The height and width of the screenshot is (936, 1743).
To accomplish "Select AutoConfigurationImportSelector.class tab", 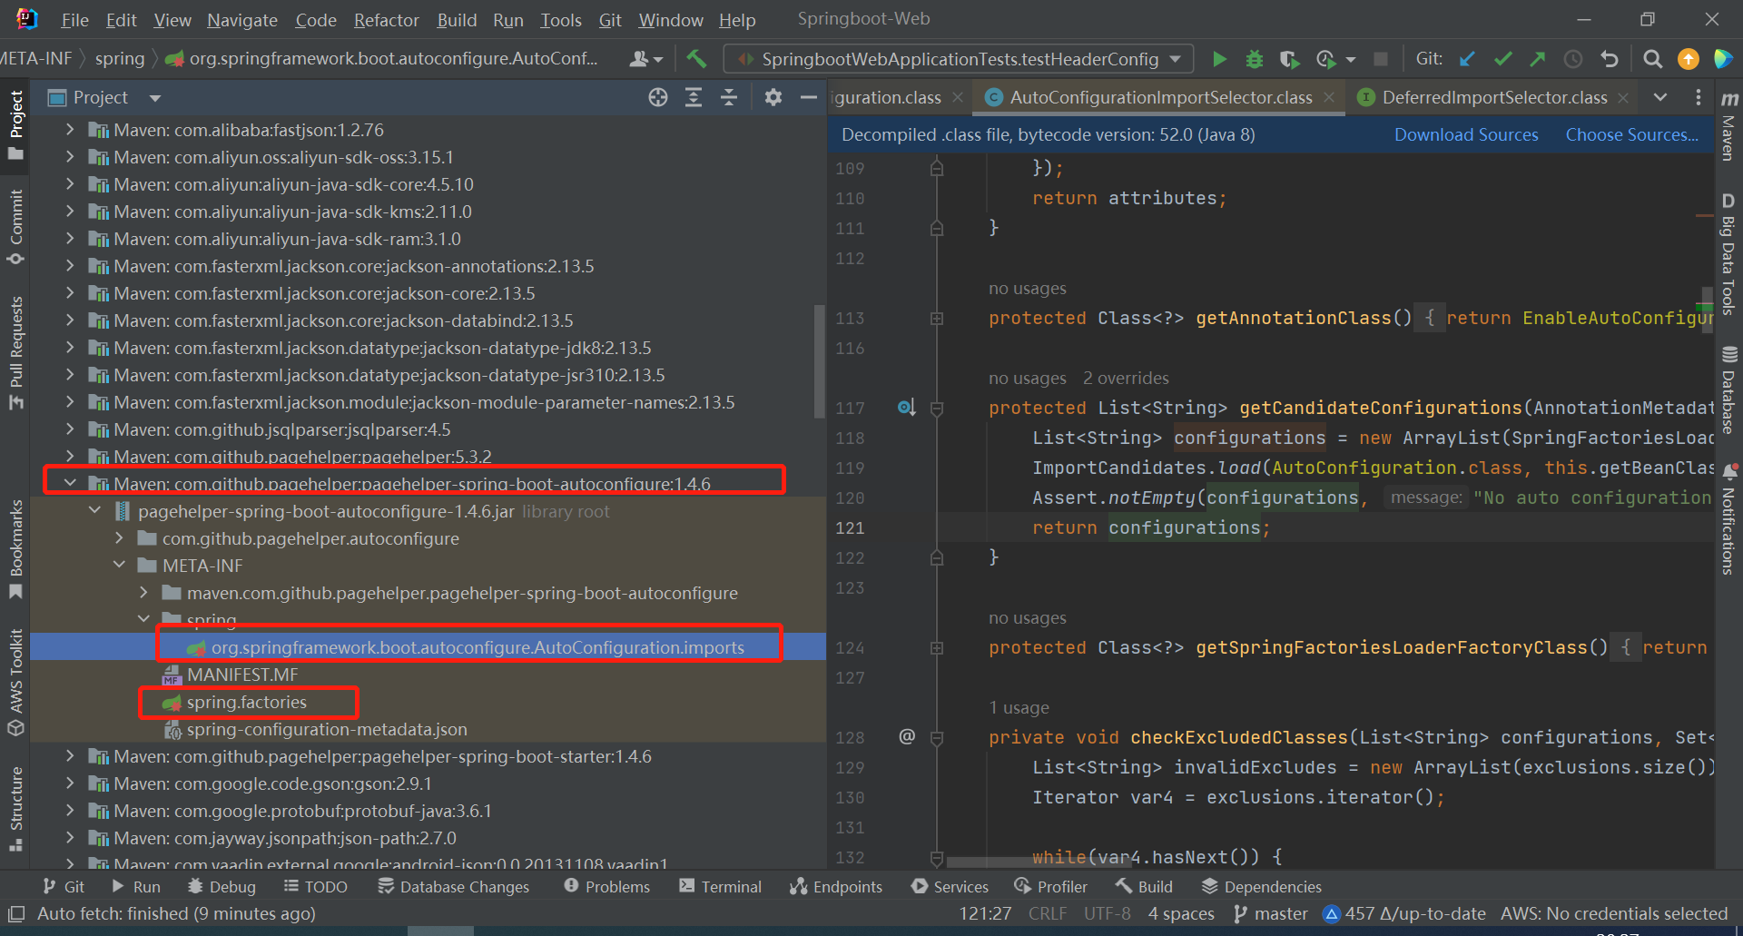I will click(x=1159, y=97).
